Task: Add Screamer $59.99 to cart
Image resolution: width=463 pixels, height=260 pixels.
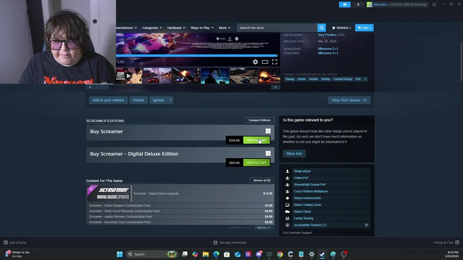Action: [256, 140]
